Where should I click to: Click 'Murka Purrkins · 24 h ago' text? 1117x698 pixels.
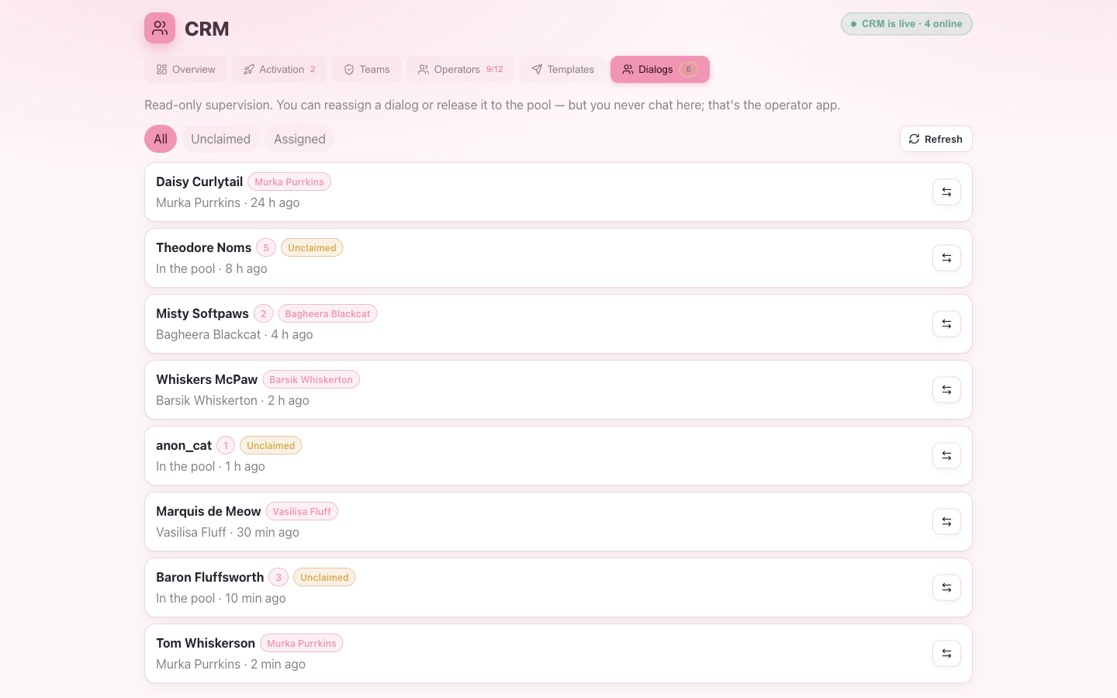(228, 202)
